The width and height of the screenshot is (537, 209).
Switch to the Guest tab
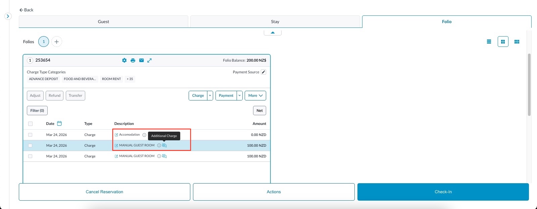pyautogui.click(x=103, y=22)
